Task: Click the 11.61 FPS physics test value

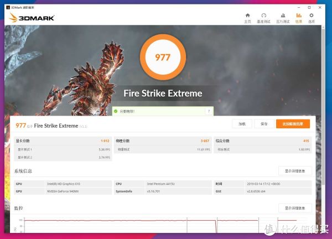Action: pos(204,149)
